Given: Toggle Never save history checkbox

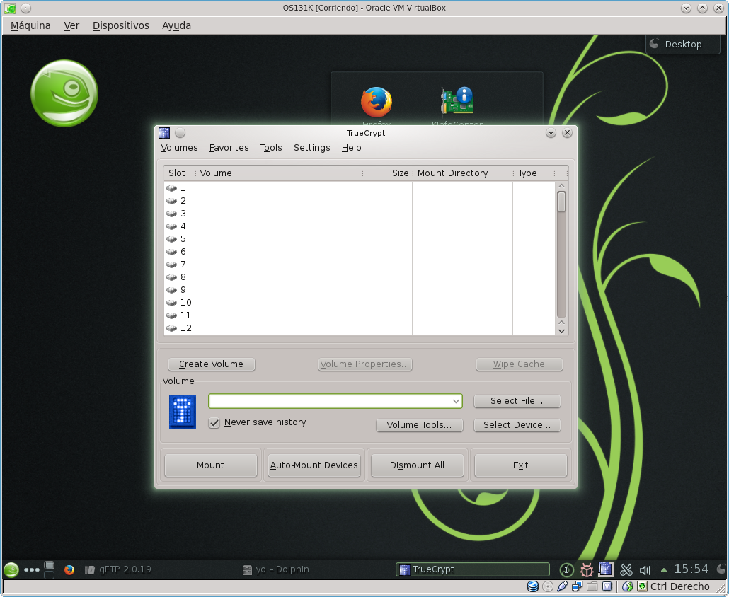Looking at the screenshot, I should pyautogui.click(x=214, y=422).
